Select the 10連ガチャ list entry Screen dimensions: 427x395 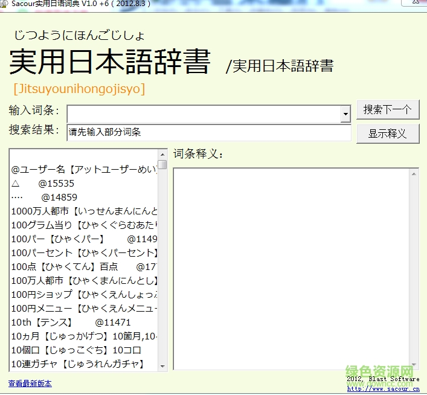[x=84, y=364]
